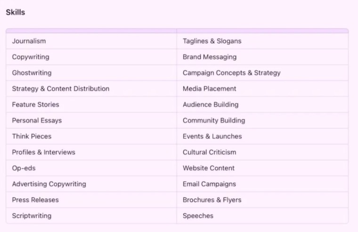Click the Op-eds entry

[91, 168]
